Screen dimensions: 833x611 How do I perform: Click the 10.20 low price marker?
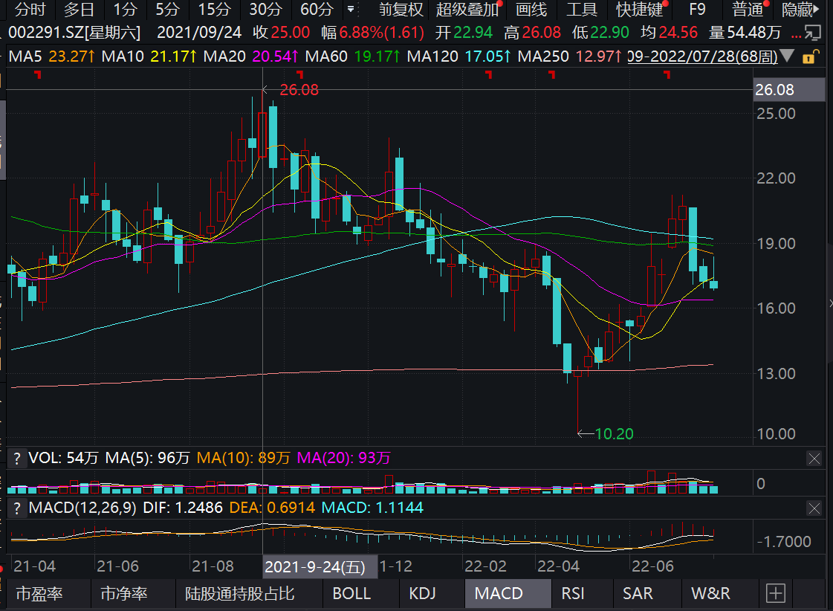[614, 434]
